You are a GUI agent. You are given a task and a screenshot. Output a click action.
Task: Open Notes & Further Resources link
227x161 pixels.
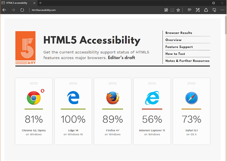click(x=187, y=61)
